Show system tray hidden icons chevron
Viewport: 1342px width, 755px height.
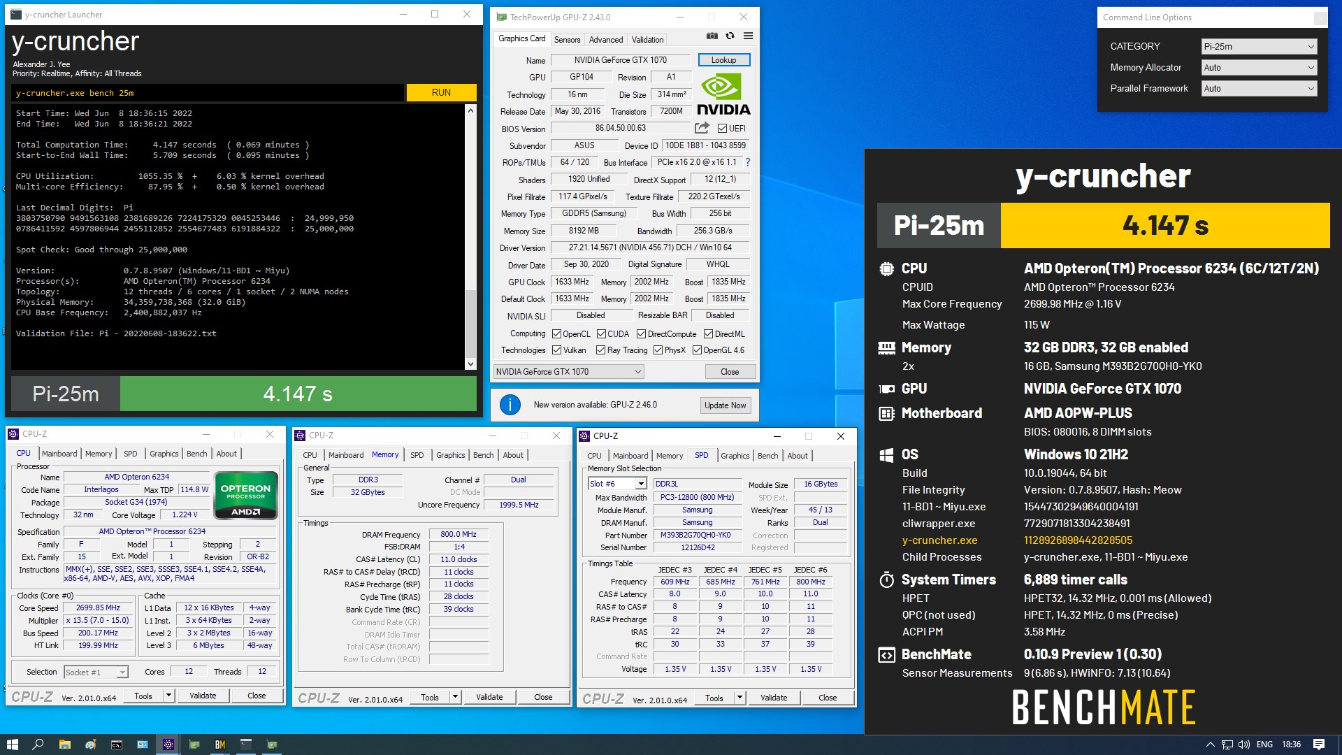coord(1210,745)
